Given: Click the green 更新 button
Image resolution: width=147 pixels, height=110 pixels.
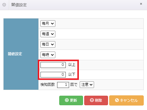Looking at the screenshot, I should (71, 100).
